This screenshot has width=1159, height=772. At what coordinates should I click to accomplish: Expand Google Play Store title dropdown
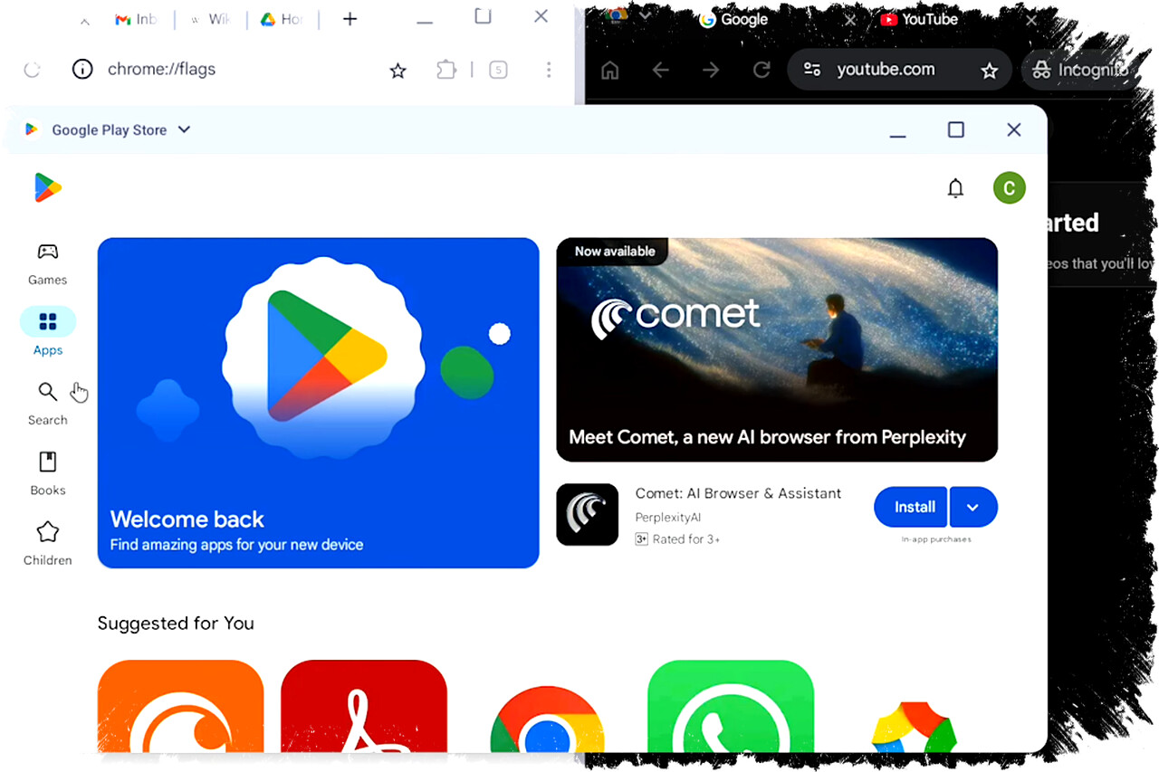coord(184,129)
